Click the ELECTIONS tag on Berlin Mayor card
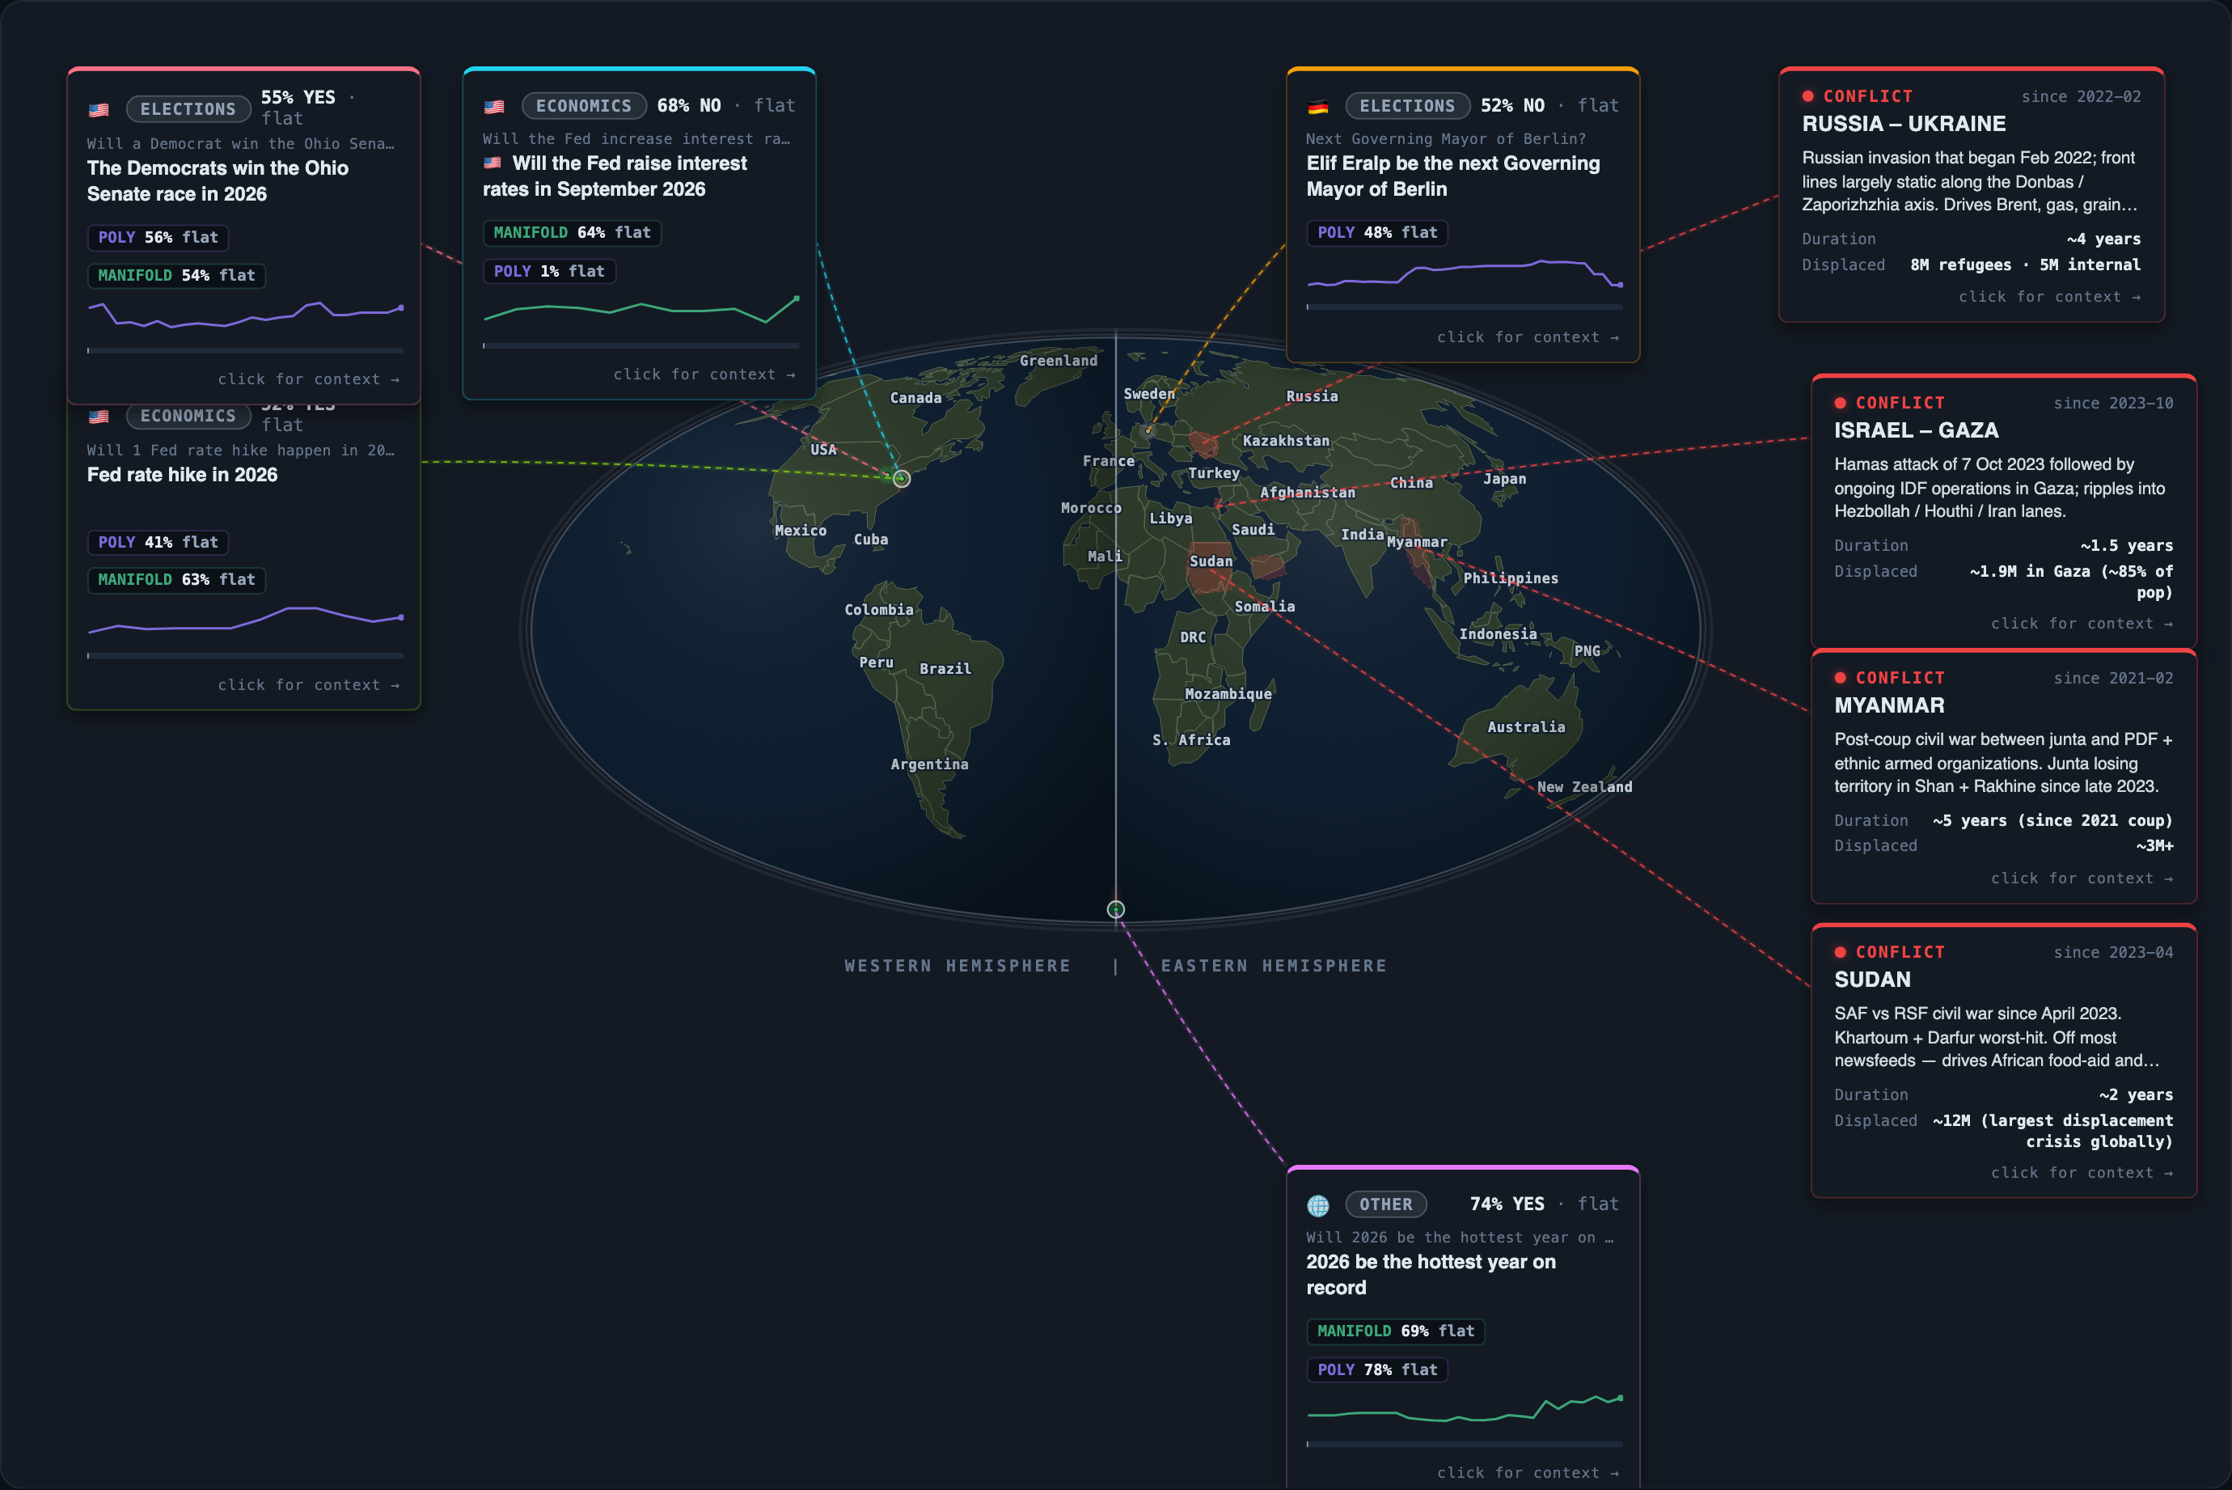The width and height of the screenshot is (2232, 1490). (x=1408, y=105)
